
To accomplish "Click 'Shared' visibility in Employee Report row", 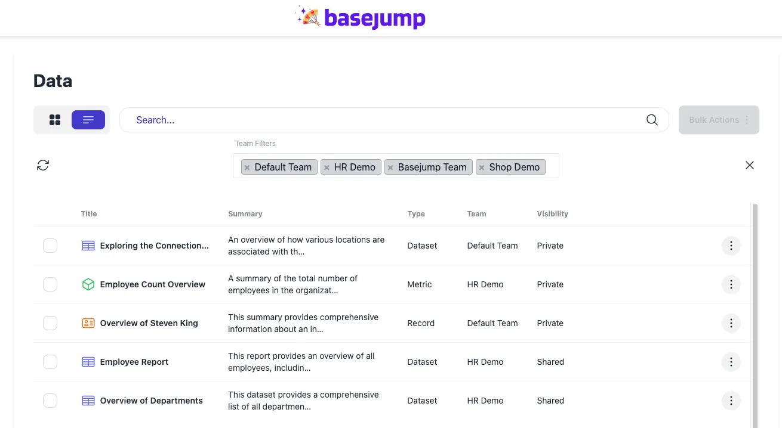I will coord(550,362).
